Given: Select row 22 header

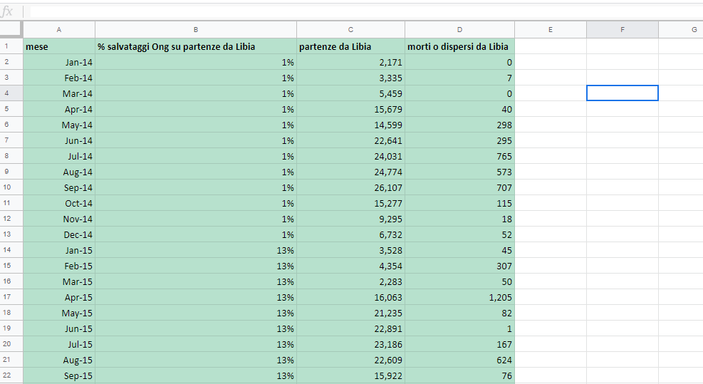Looking at the screenshot, I should pyautogui.click(x=11, y=375).
